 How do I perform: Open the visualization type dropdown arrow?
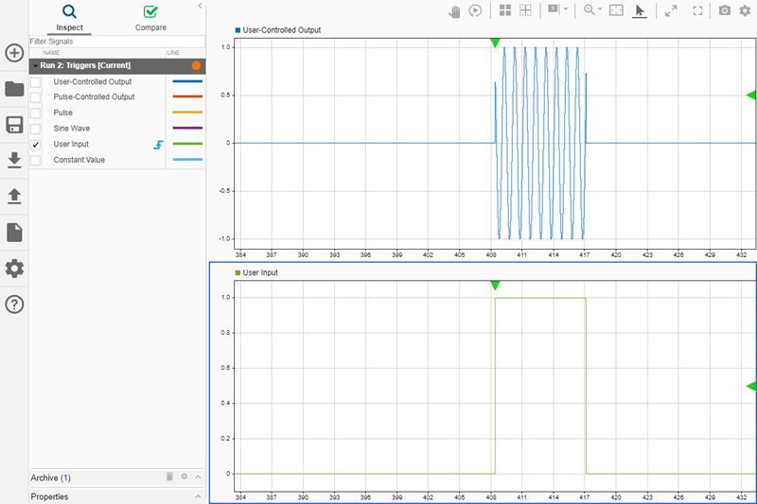click(566, 9)
